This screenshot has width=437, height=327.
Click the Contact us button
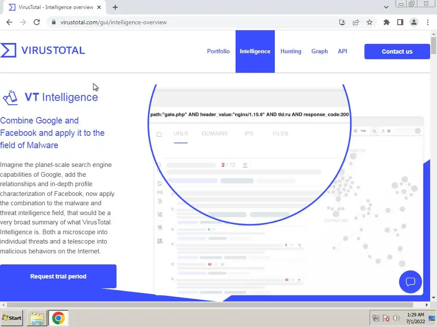tap(397, 52)
